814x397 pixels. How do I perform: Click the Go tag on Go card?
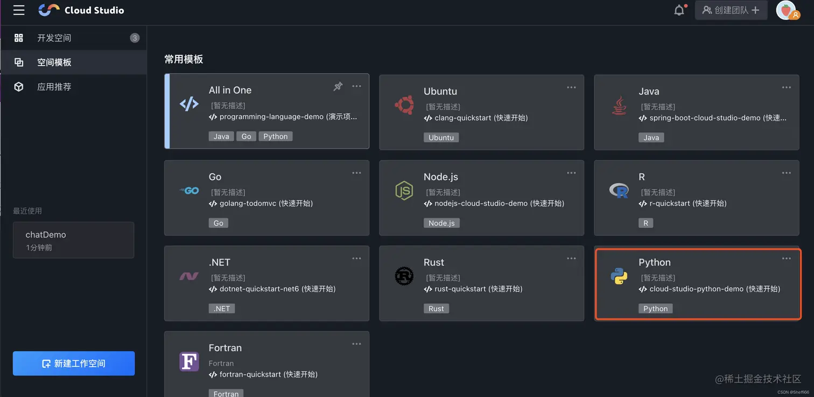[218, 223]
